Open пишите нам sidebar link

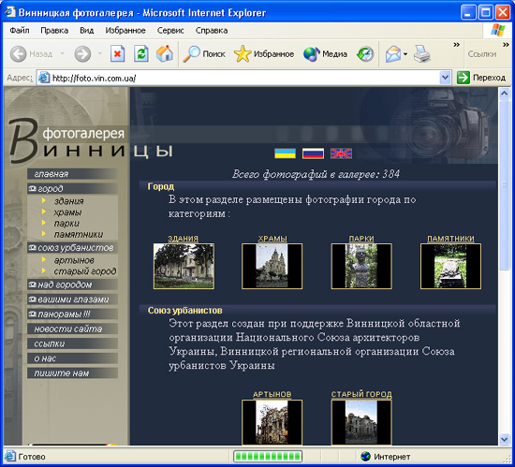[72, 373]
